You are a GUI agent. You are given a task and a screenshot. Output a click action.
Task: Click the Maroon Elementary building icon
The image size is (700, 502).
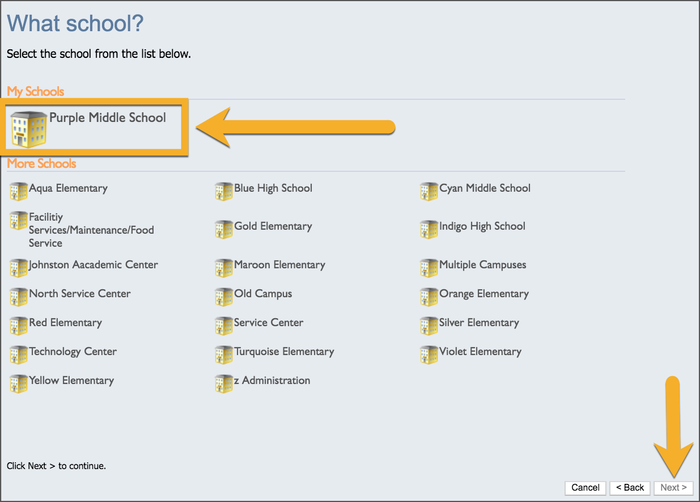[224, 268]
